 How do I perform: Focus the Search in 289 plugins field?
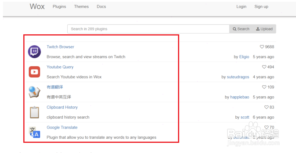pyautogui.click(x=148, y=29)
